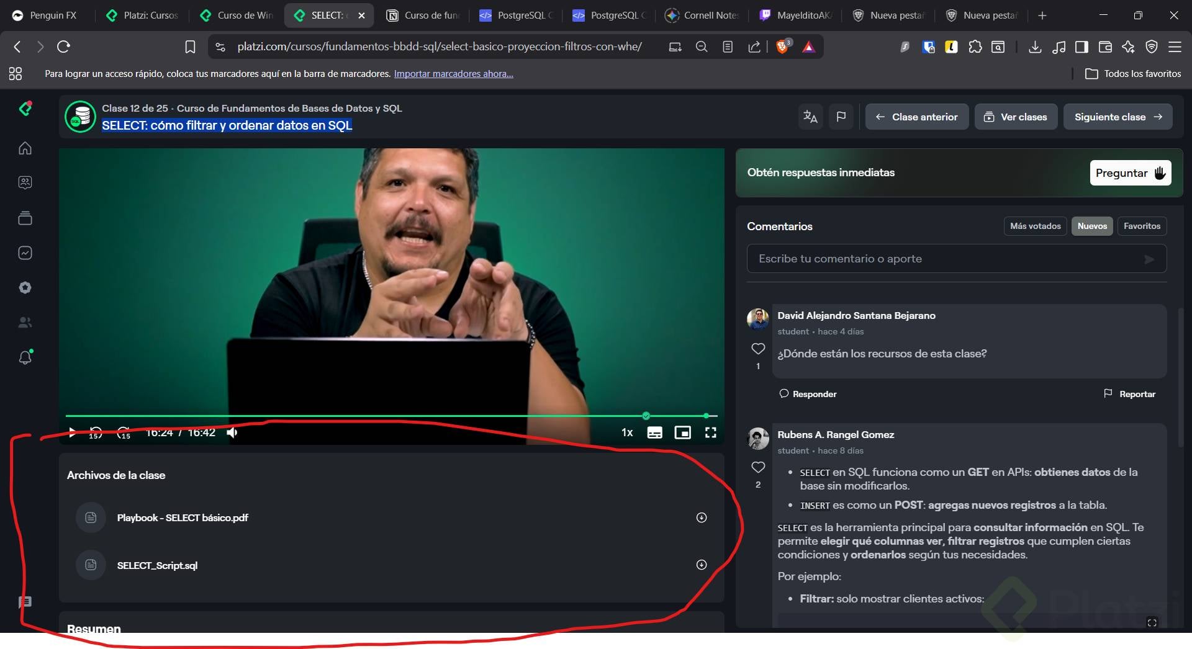Open the people group icon in sidebar

(x=25, y=322)
